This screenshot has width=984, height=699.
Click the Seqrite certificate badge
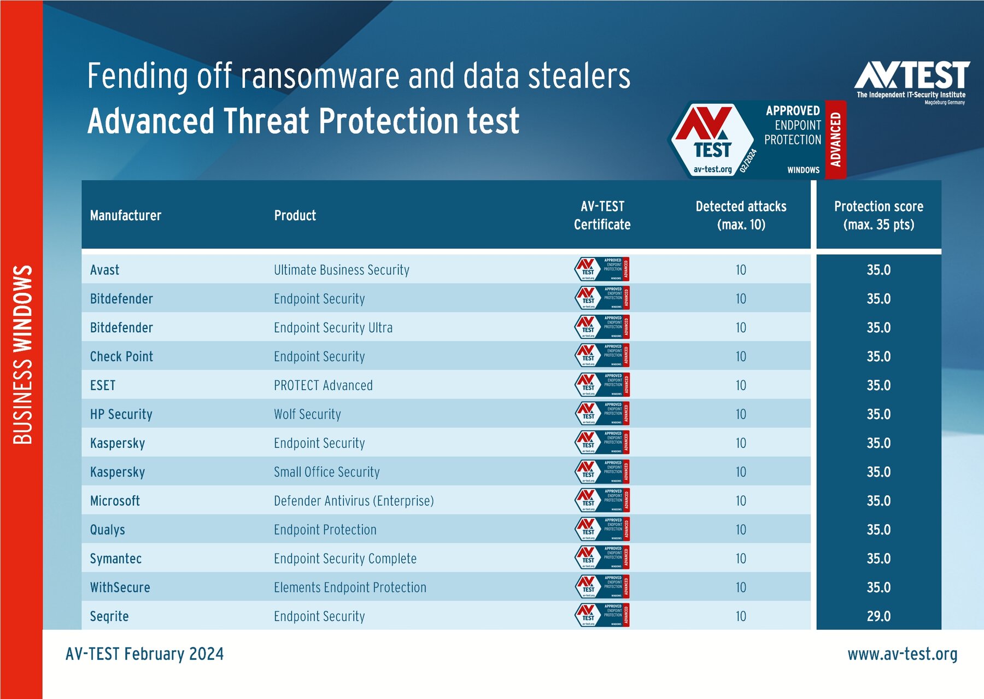tap(601, 615)
